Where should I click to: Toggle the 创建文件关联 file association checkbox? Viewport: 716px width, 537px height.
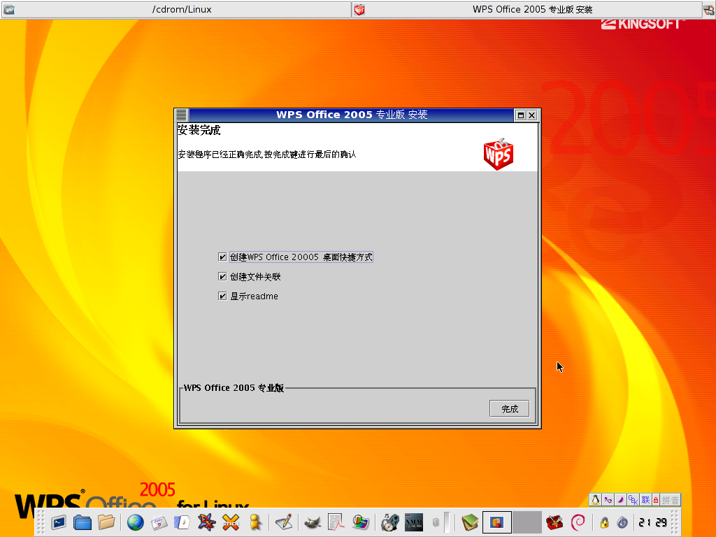click(x=222, y=277)
